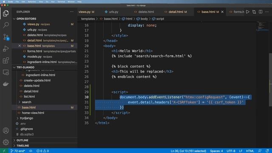Collapse the Open Editors section

coord(26,19)
